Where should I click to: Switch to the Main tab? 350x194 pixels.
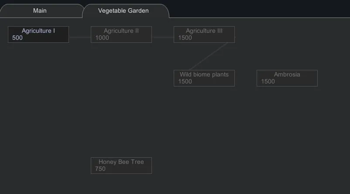(x=40, y=10)
